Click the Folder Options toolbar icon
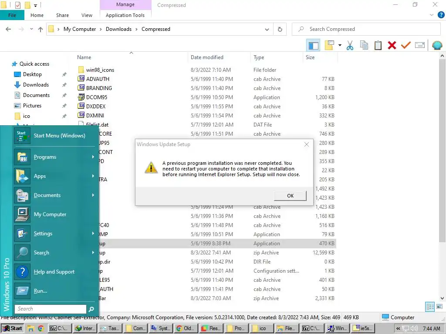 (x=329, y=45)
